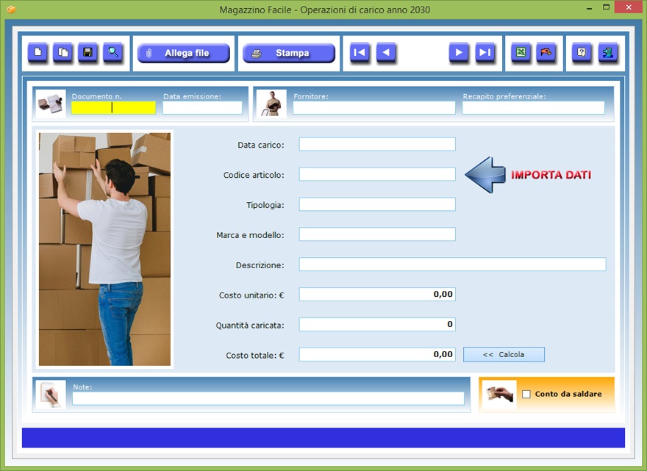Screen dimensions: 647x471
Task: Click the Note input field
Action: [268, 398]
